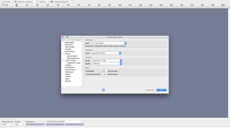Close the Einstellungen dialog with red button
The height and width of the screenshot is (128, 230).
tap(63, 37)
